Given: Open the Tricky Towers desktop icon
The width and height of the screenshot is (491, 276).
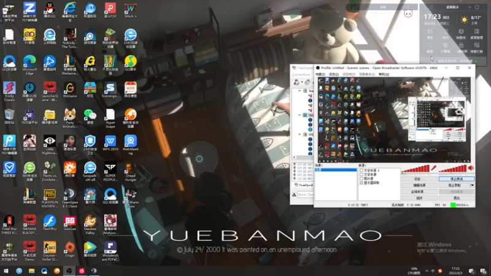Looking at the screenshot, I should [x=9, y=91].
